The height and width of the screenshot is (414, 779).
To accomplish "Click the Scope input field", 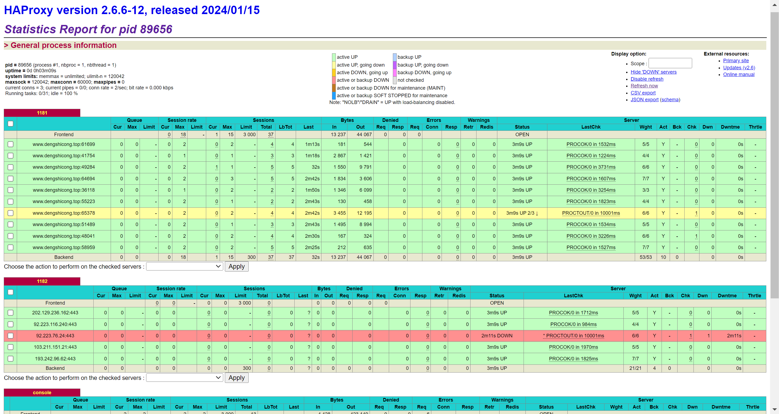I will [670, 63].
